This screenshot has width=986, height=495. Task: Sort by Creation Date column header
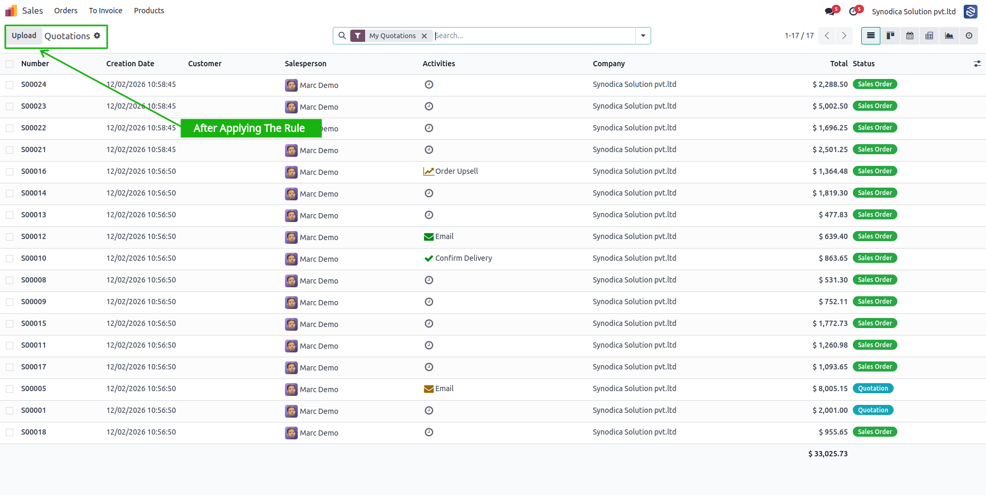(130, 64)
